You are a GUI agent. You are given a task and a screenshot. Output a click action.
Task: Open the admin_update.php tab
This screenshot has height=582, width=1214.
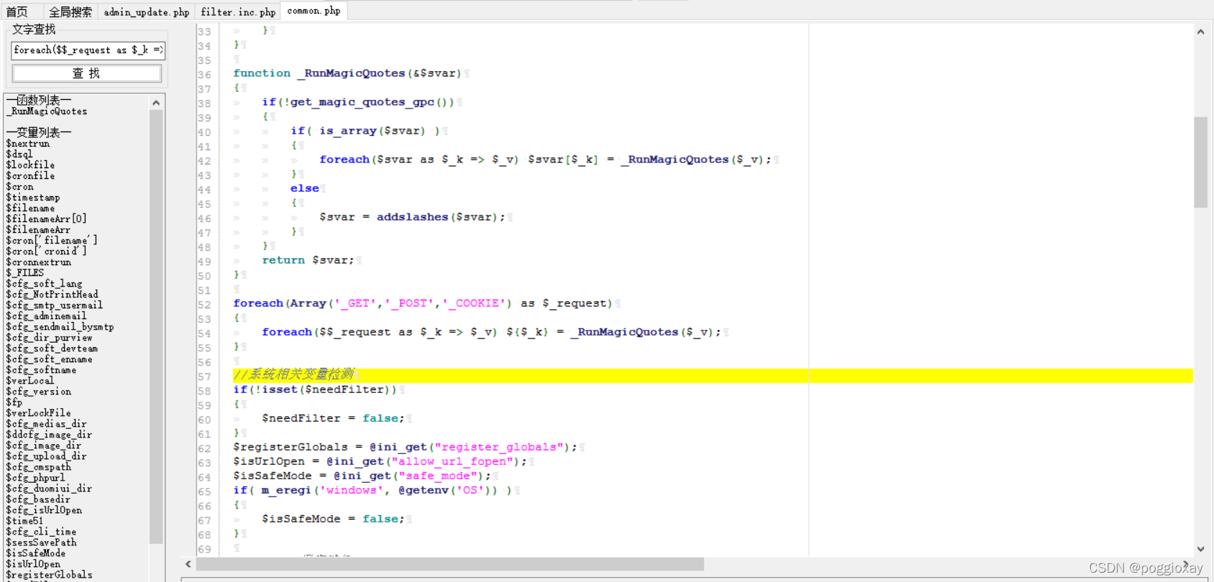point(147,11)
